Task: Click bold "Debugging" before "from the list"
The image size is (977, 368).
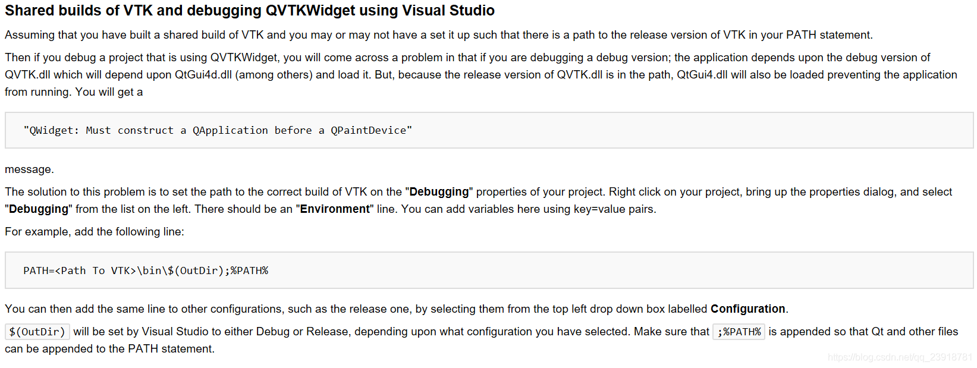Action: [x=39, y=209]
